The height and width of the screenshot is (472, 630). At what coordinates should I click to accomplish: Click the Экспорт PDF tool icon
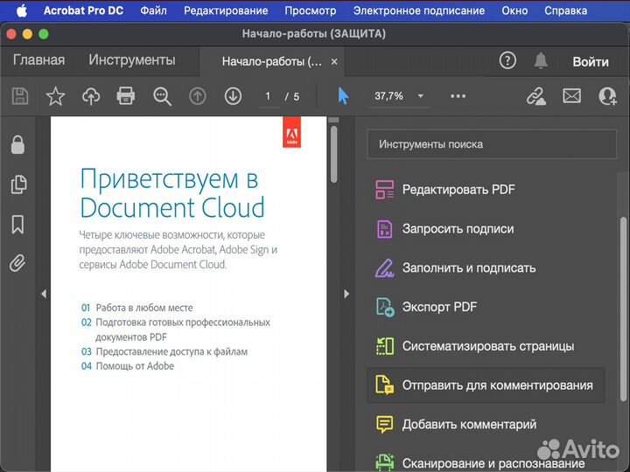pyautogui.click(x=385, y=307)
